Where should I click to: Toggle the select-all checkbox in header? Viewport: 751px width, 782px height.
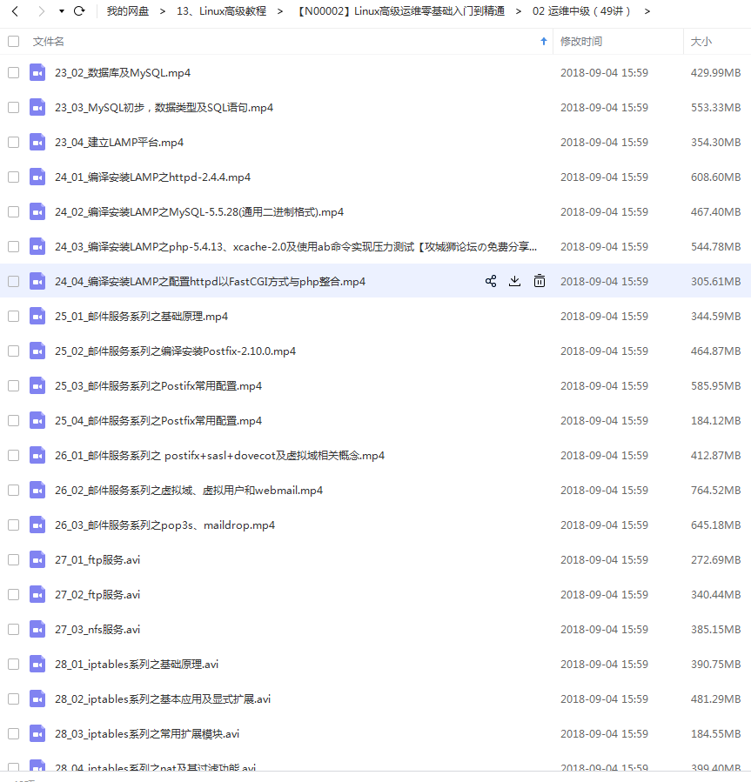[13, 42]
